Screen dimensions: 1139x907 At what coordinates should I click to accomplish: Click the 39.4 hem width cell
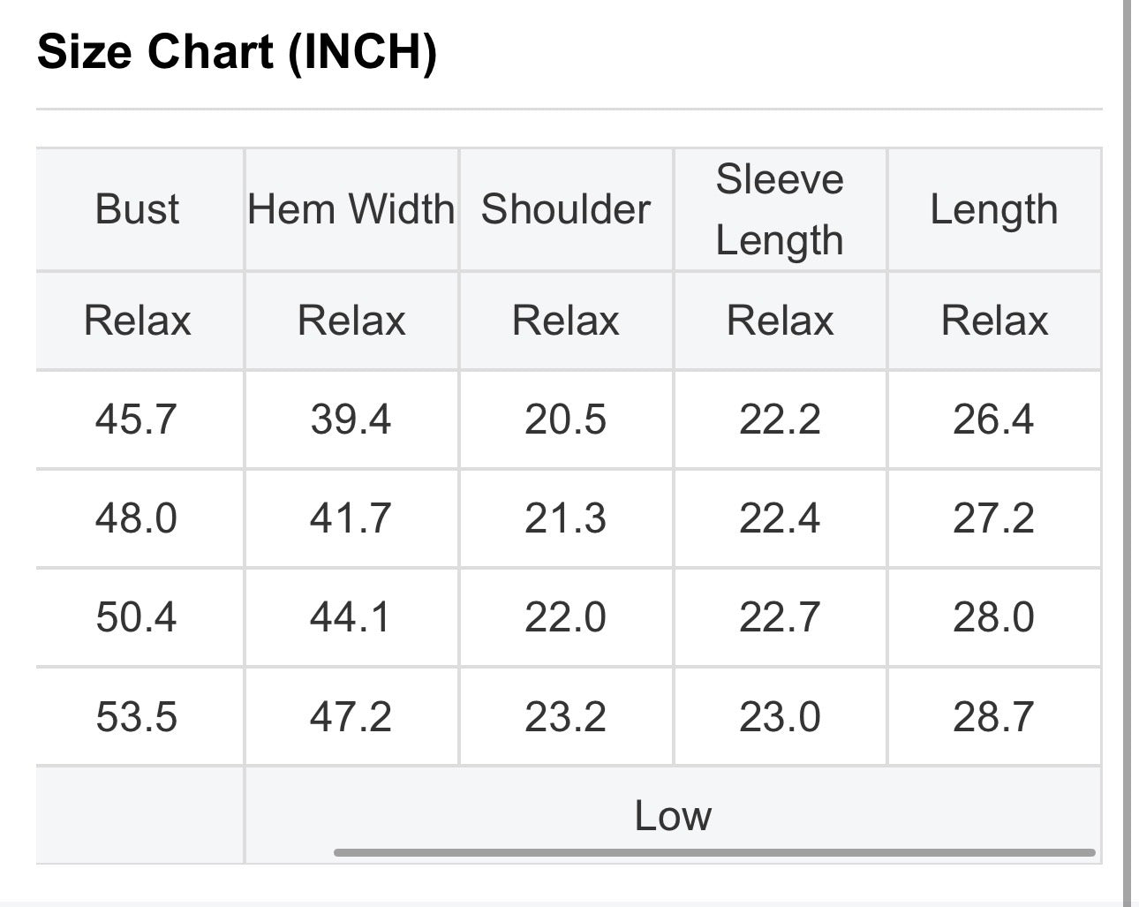coord(351,419)
